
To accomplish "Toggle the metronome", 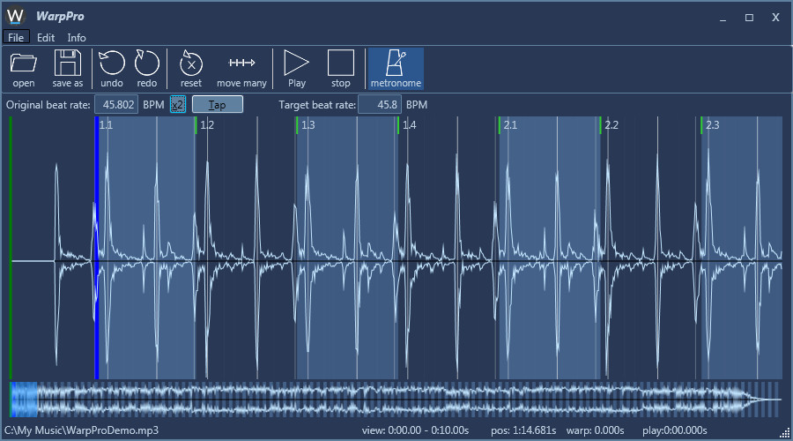I will (396, 68).
